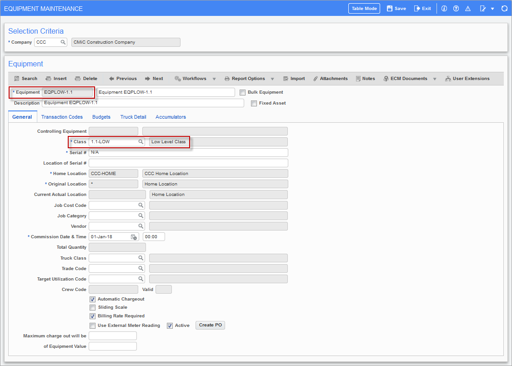Uncheck the Automatic Chargeout checkbox
Viewport: 512px width, 366px height.
pyautogui.click(x=93, y=299)
